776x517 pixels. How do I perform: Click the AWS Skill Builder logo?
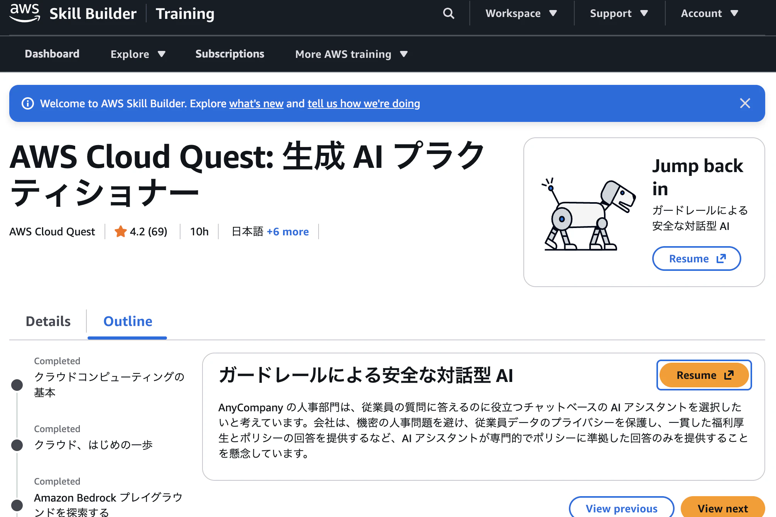73,13
